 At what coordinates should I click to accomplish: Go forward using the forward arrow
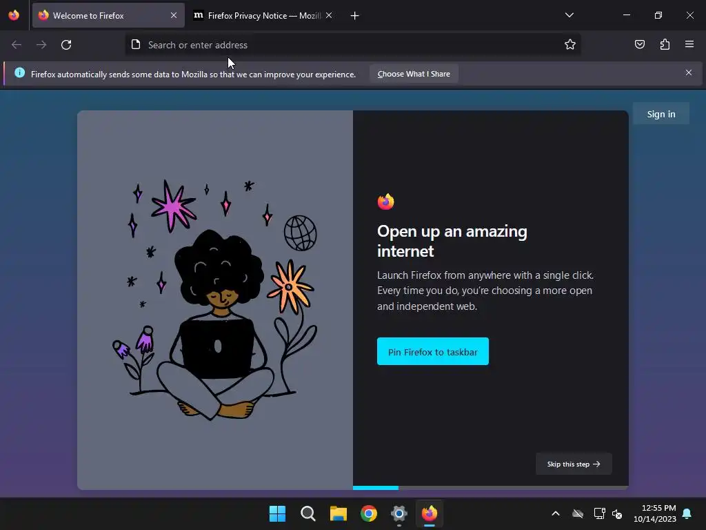41,45
